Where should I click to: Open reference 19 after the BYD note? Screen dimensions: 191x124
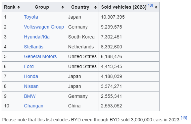pos(184,118)
